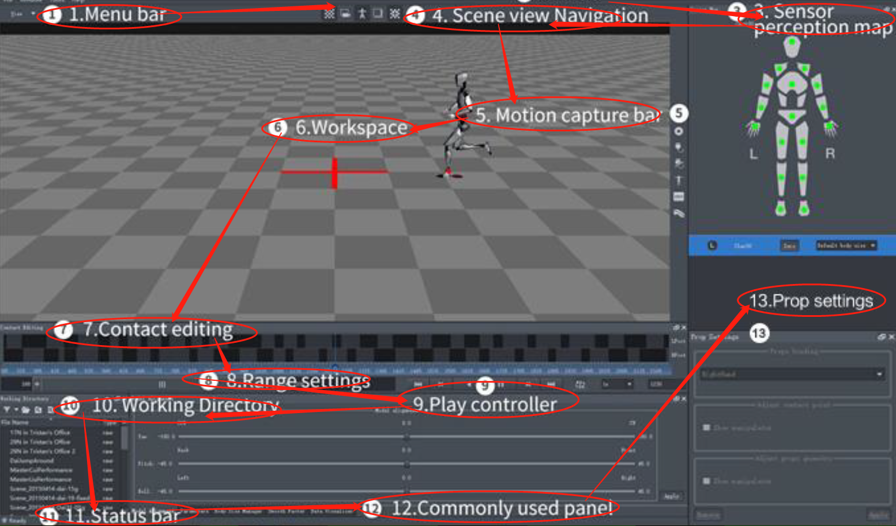
Task: Click the last grid icon in scene toolbar
Action: point(394,13)
